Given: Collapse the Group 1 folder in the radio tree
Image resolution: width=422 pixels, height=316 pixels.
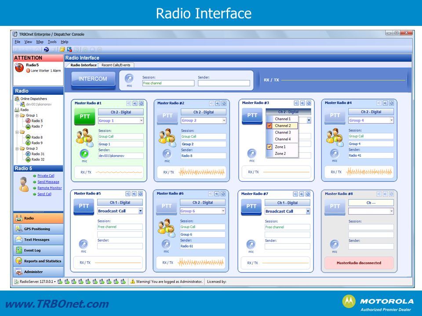Looking at the screenshot, I should (x=17, y=115).
